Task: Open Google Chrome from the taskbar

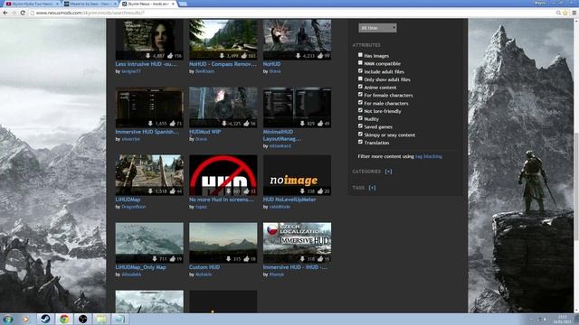Action: pos(64,319)
